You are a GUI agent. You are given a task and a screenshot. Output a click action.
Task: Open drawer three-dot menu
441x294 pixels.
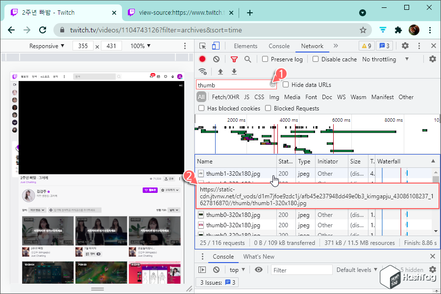coord(202,256)
